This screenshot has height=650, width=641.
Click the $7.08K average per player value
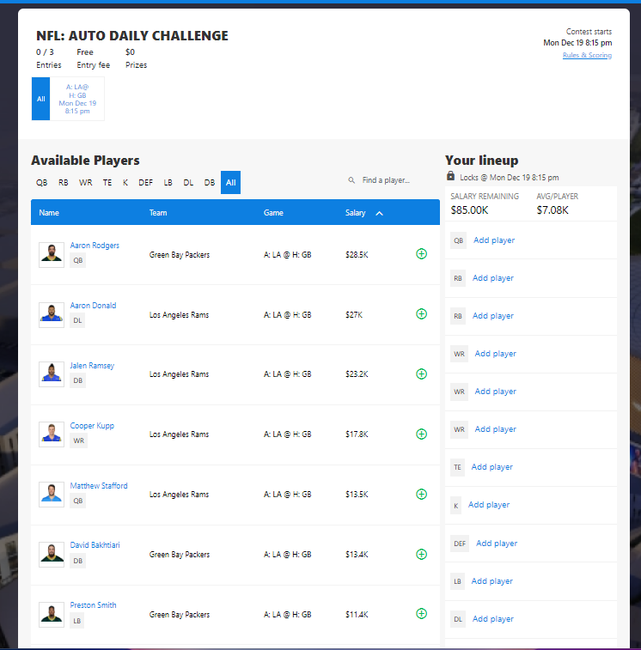pos(552,210)
